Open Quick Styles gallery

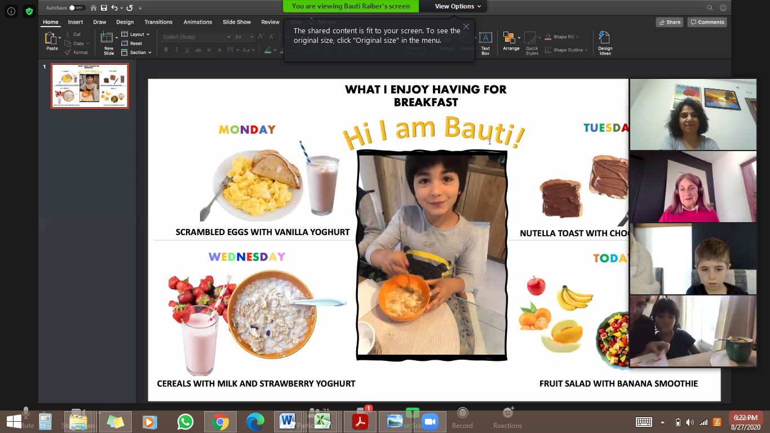532,43
